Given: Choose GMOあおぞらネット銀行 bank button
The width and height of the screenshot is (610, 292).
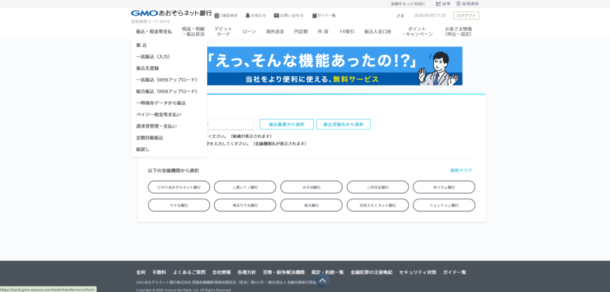Looking at the screenshot, I should pyautogui.click(x=179, y=187).
